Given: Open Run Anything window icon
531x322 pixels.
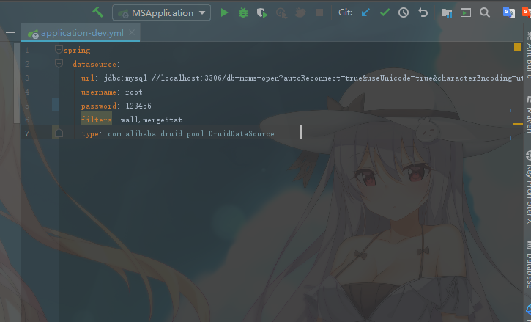Looking at the screenshot, I should [x=466, y=13].
